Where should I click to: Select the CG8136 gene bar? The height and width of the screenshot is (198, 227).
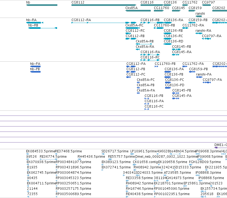pyautogui.click(x=168, y=5)
